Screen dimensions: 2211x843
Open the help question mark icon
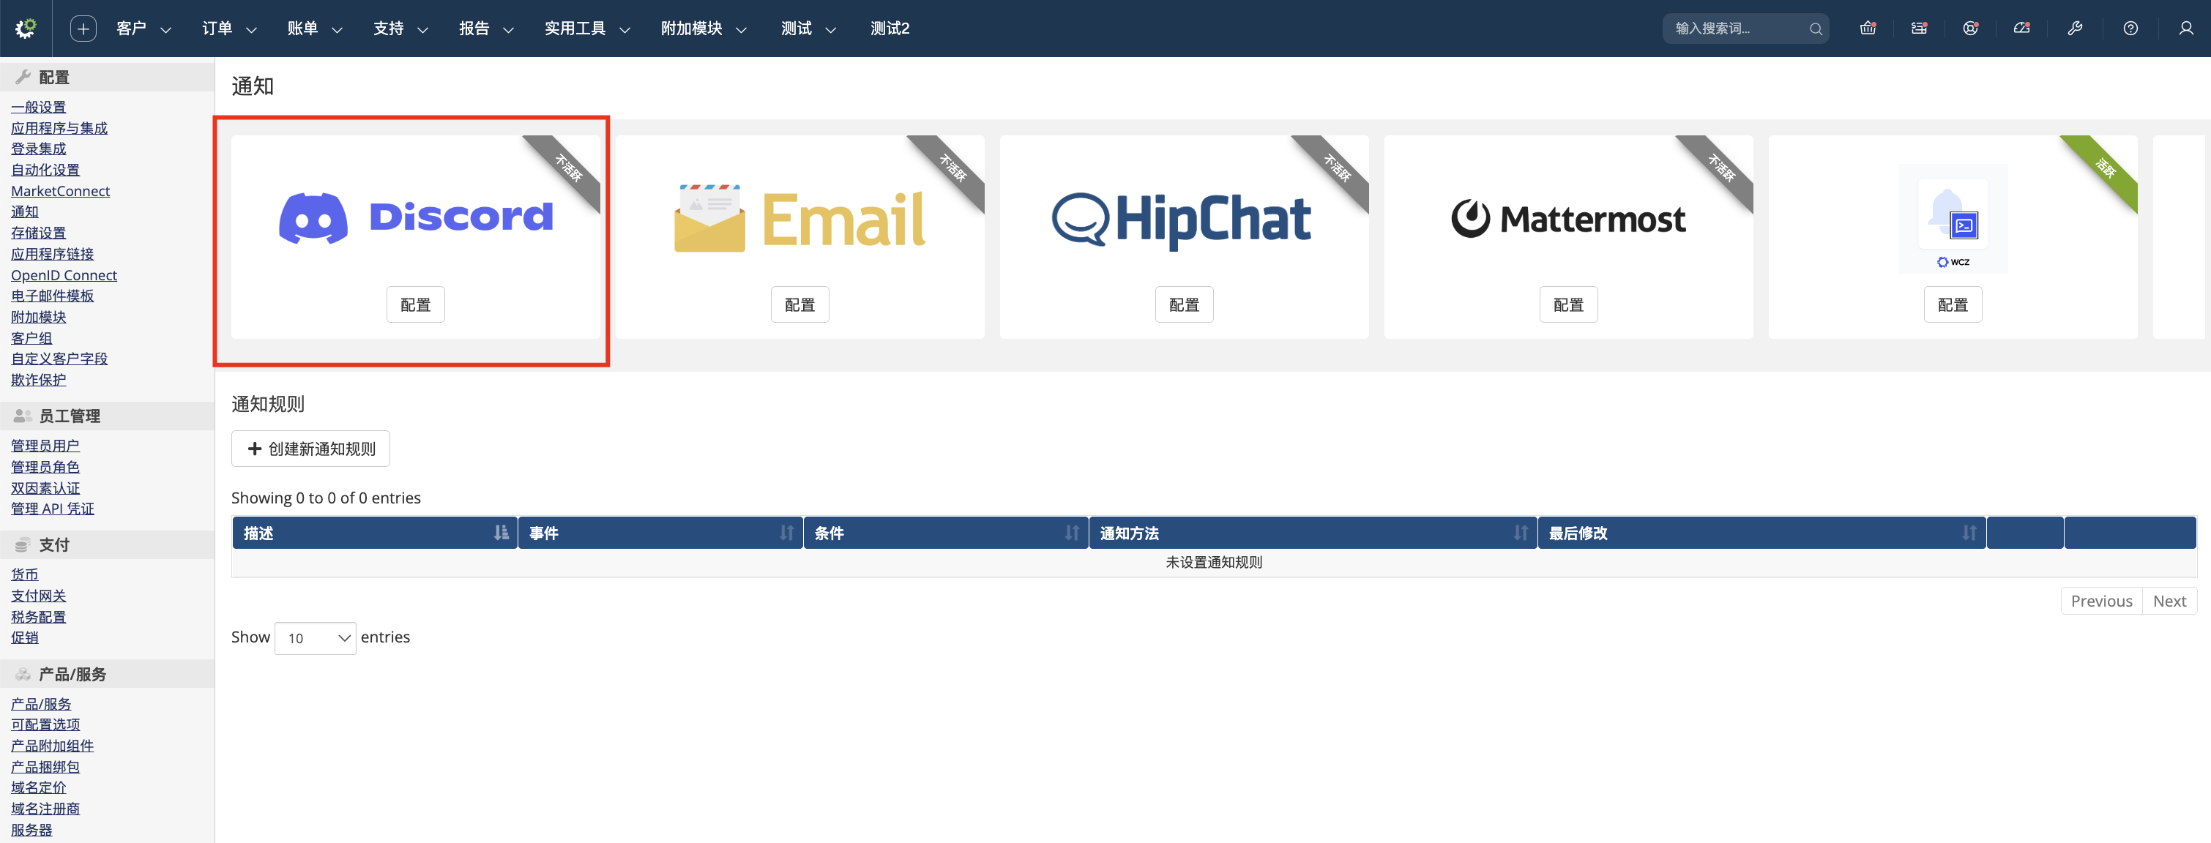coord(2130,29)
